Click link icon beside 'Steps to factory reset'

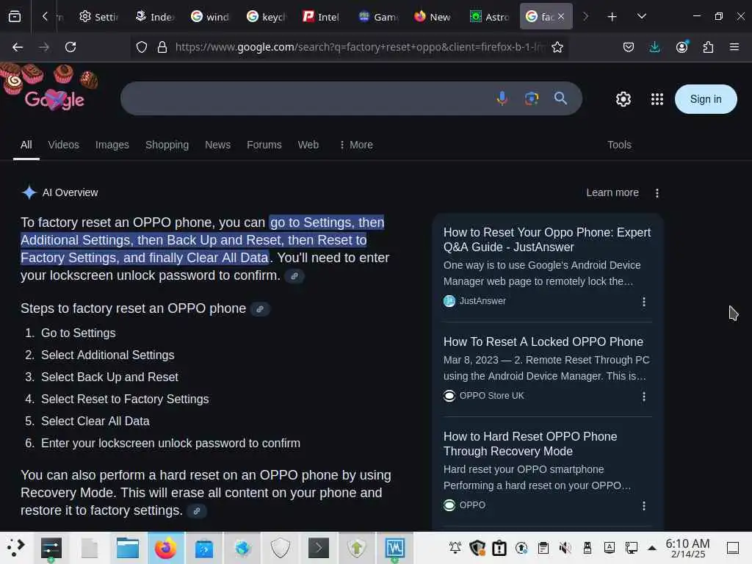pos(260,309)
